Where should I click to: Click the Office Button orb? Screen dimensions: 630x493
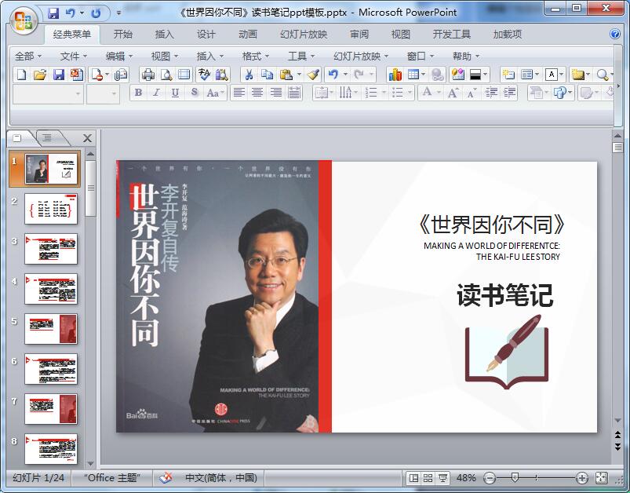click(x=24, y=20)
